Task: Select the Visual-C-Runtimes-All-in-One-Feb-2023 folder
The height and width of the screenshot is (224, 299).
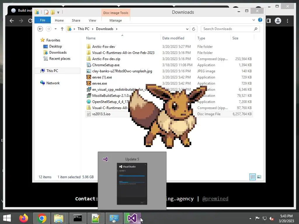Action: pyautogui.click(x=123, y=52)
